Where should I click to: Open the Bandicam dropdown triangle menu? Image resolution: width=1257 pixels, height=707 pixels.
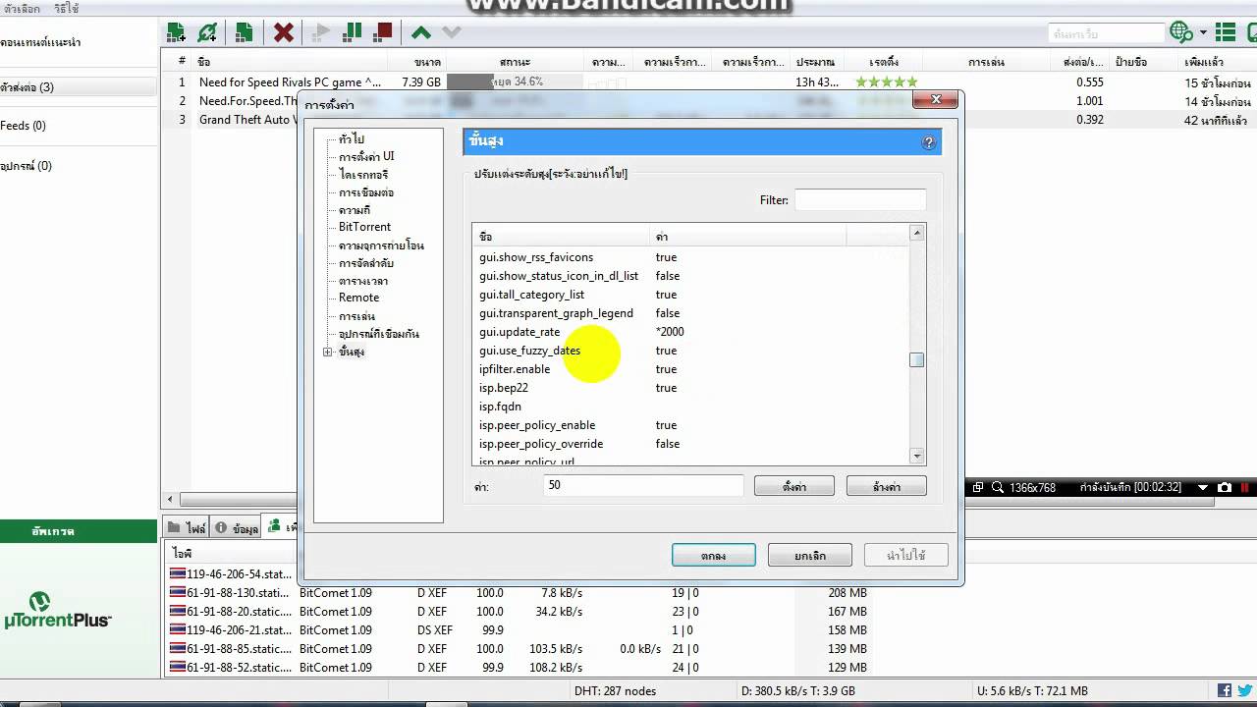(1203, 487)
